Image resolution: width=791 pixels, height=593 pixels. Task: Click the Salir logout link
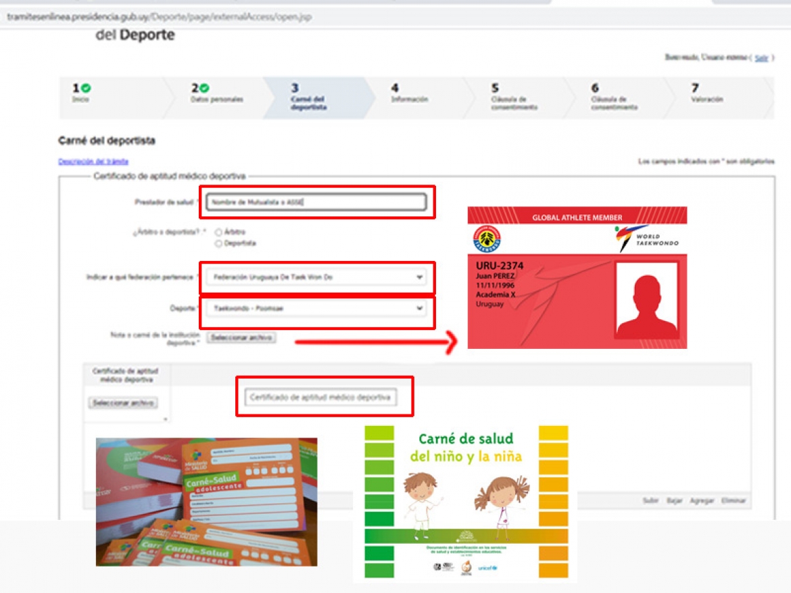pos(761,58)
